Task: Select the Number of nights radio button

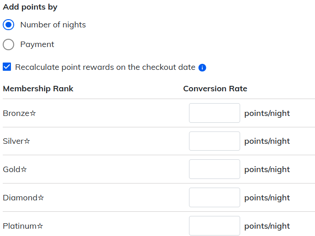Action: [9, 25]
